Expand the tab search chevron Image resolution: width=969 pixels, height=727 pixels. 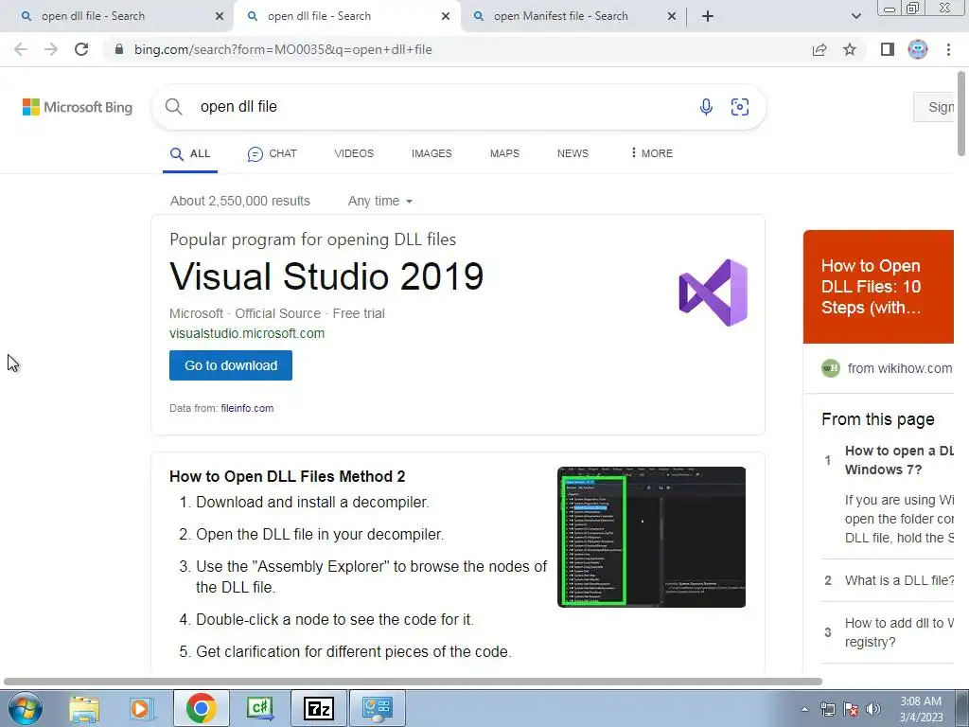tap(855, 16)
